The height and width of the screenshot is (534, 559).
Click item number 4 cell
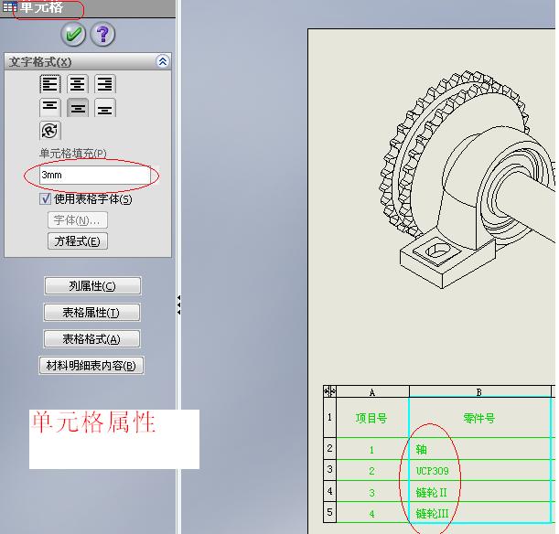tap(372, 513)
